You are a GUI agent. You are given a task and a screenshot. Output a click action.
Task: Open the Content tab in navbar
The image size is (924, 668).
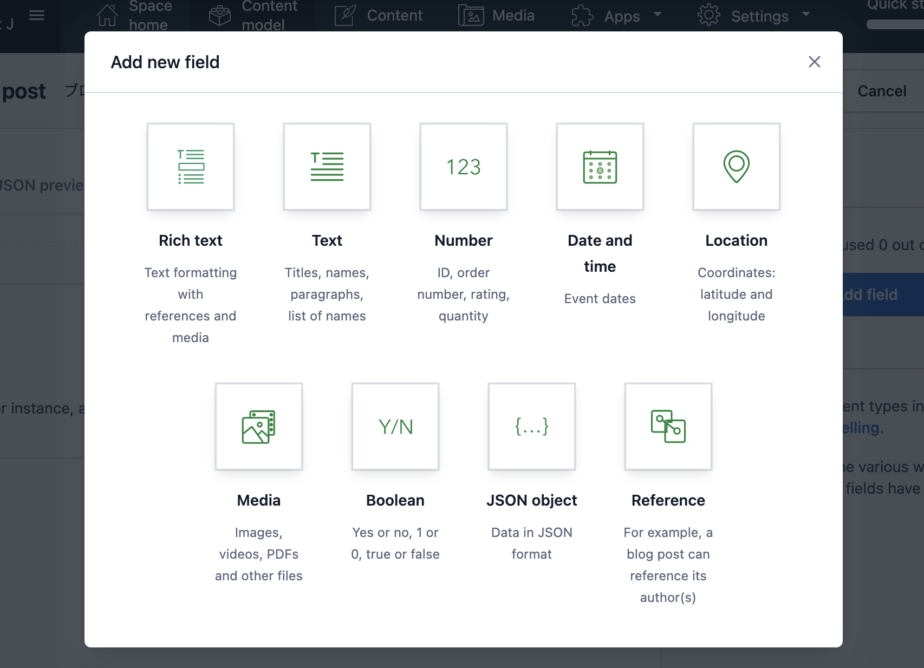pyautogui.click(x=395, y=15)
